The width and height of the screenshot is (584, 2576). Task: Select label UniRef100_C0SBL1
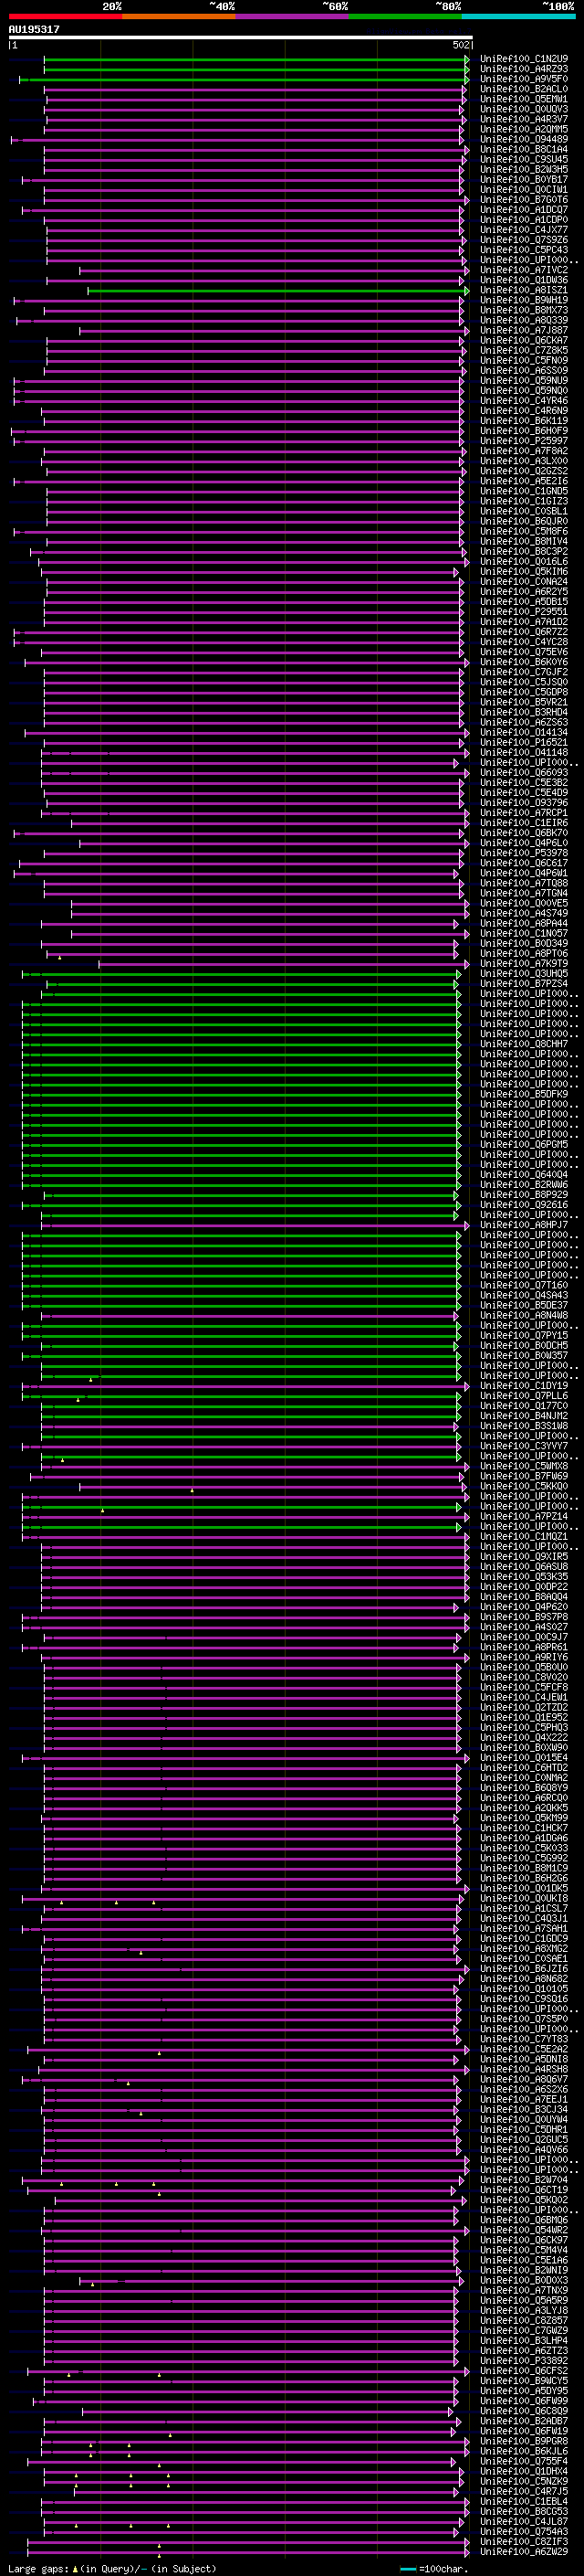pos(524,511)
